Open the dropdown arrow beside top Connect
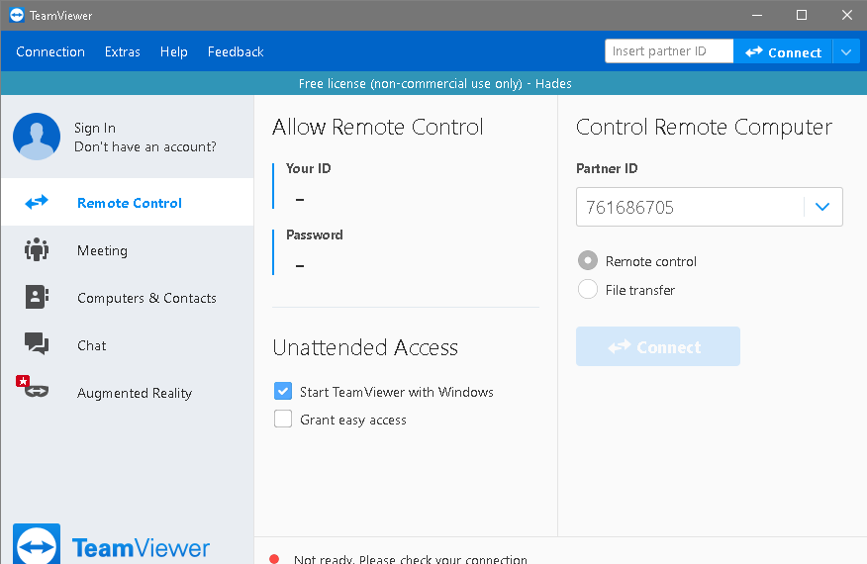The image size is (867, 564). click(846, 52)
